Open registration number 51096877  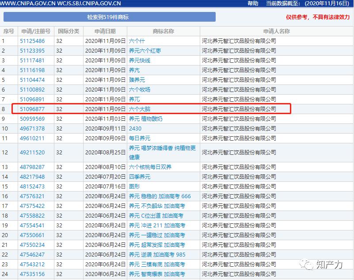point(32,109)
